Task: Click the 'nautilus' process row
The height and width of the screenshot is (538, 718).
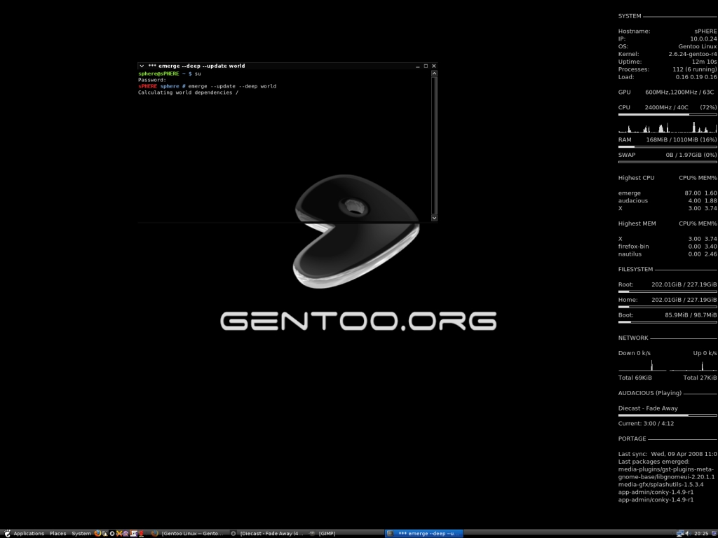Action: tap(668, 254)
